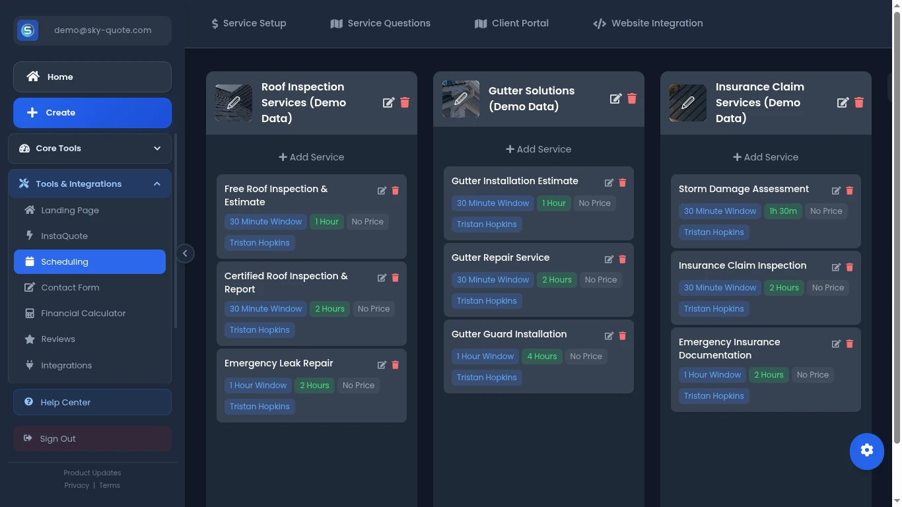Edit the Storm Damage Assessment service
Image resolution: width=902 pixels, height=507 pixels.
pyautogui.click(x=836, y=190)
